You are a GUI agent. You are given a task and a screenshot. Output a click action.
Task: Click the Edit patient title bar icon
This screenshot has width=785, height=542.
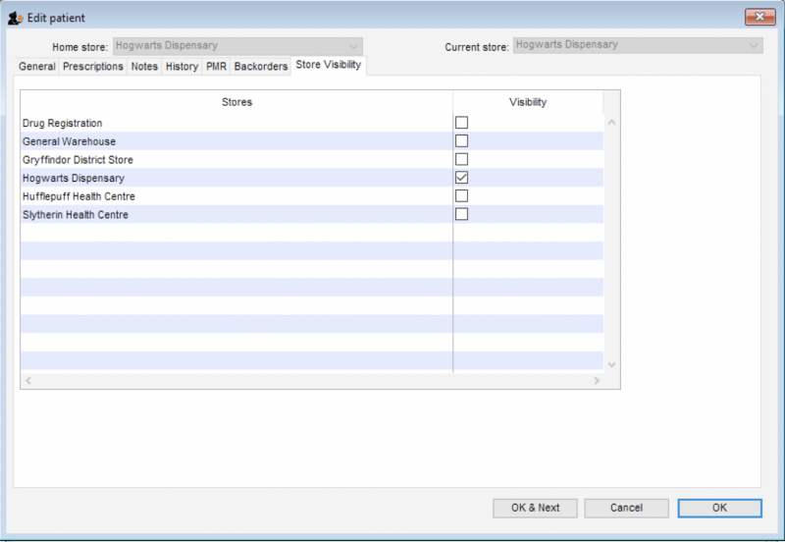(x=15, y=18)
